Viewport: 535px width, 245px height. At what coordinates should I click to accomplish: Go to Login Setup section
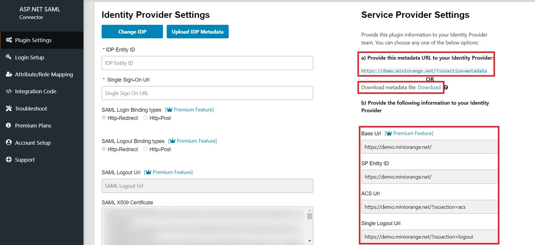[x=42, y=57]
